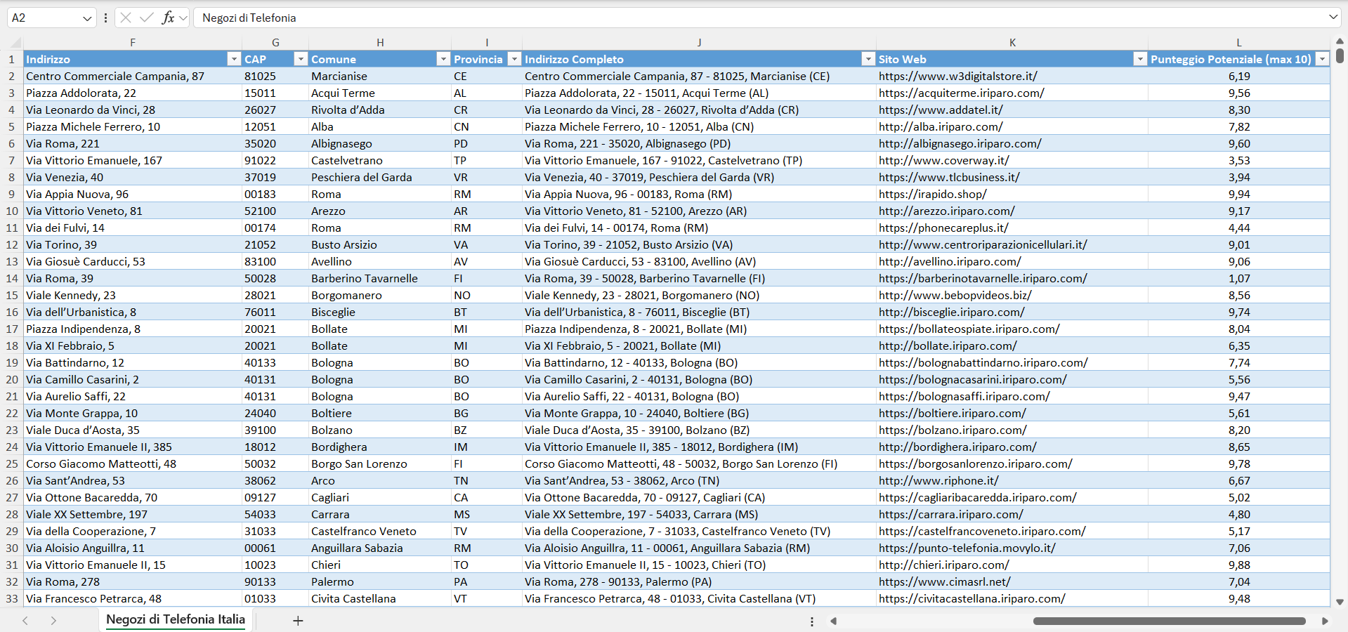
Task: Open the Sito Web filter dropdown
Action: pos(1140,59)
